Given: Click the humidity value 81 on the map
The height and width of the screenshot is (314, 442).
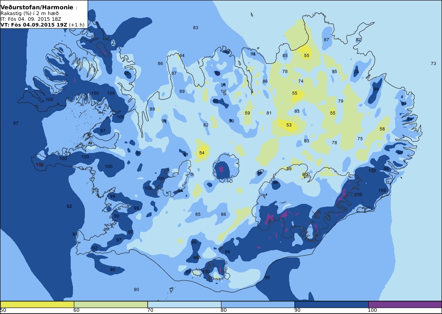Looking at the screenshot, I should click(x=269, y=113).
